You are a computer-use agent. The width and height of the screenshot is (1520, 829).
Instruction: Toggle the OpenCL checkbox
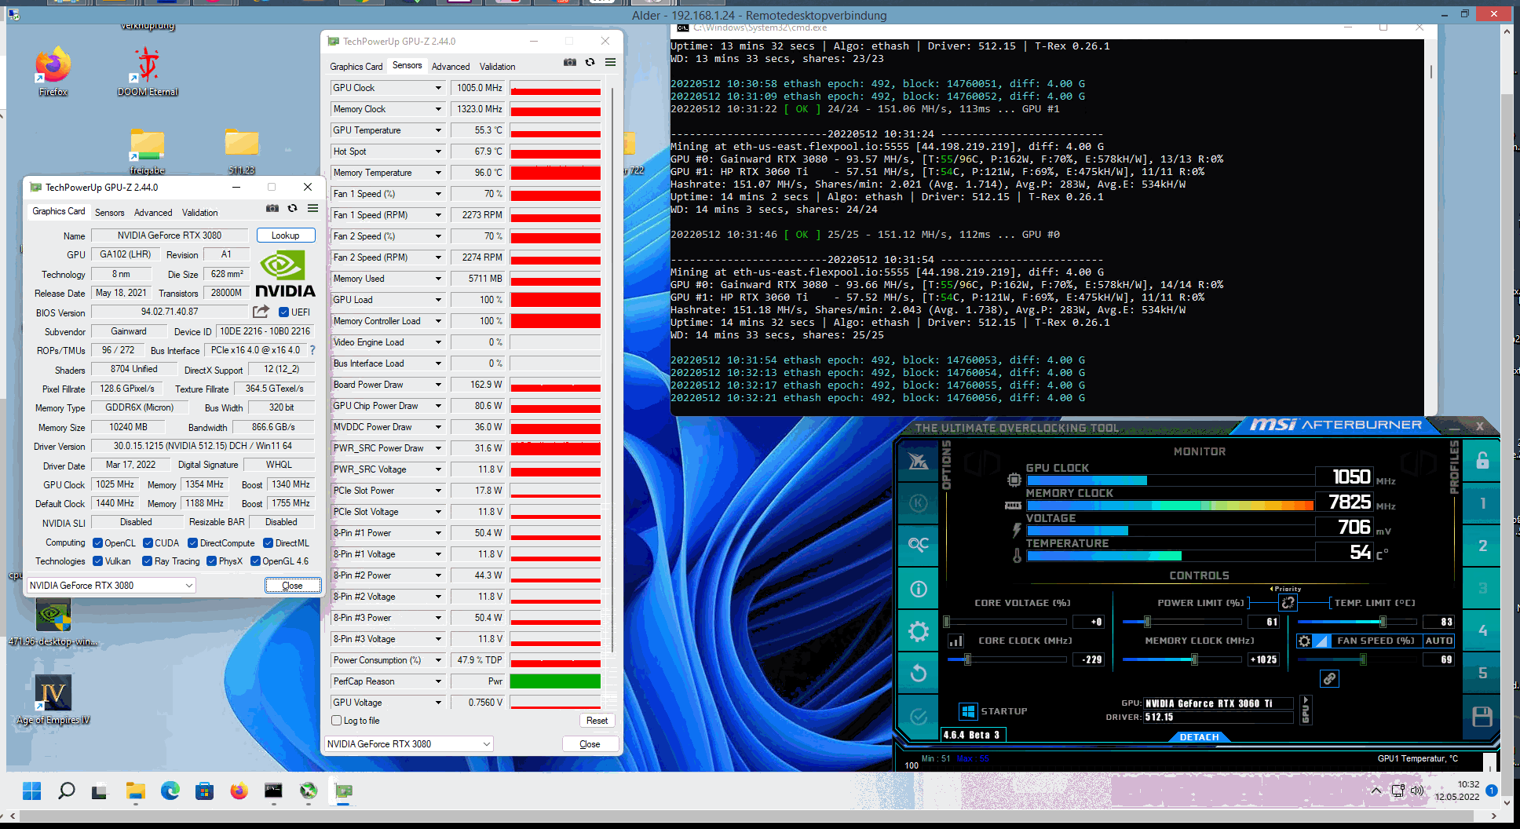[97, 543]
